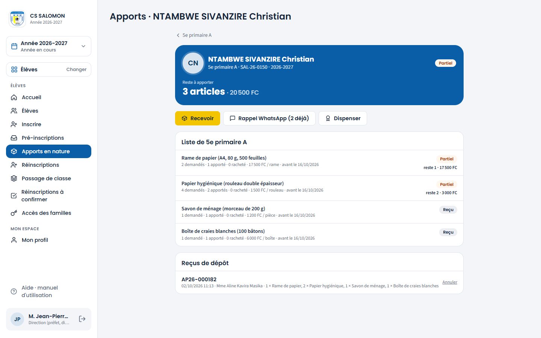The image size is (541, 338).
Task: Open the Élèves list menu item
Action: pos(48,111)
